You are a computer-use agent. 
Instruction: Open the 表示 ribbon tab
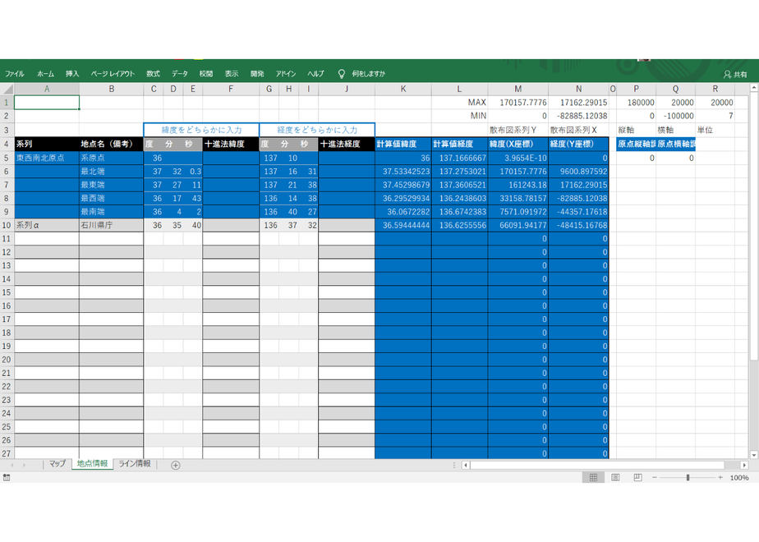click(x=232, y=74)
